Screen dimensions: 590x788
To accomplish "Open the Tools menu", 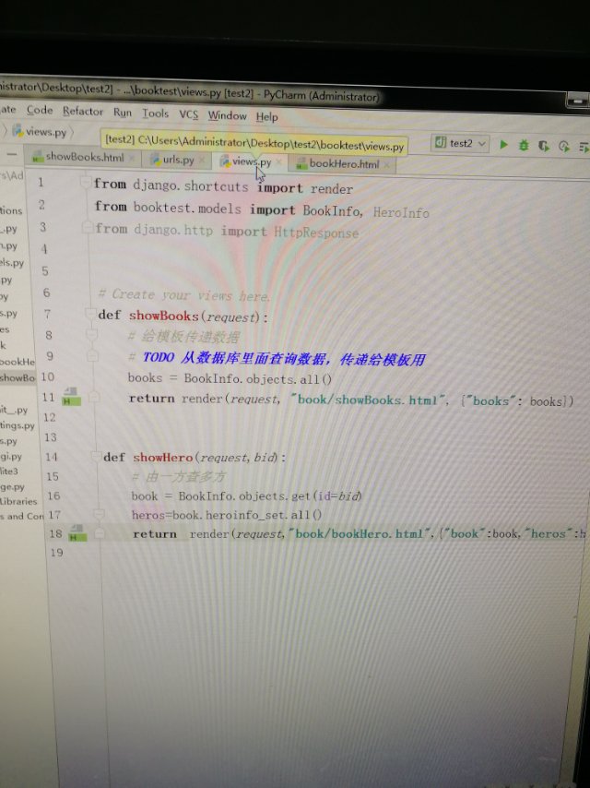I will (x=155, y=113).
